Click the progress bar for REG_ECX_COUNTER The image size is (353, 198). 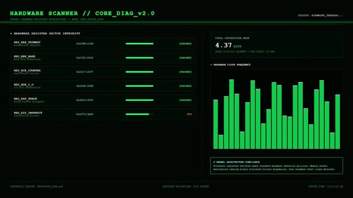[139, 72]
